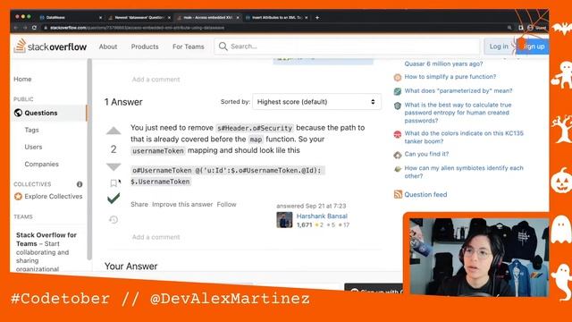This screenshot has height=322, width=572.
Task: Click the site icon beside the KC135 tanker boom question
Action: pyautogui.click(x=398, y=134)
